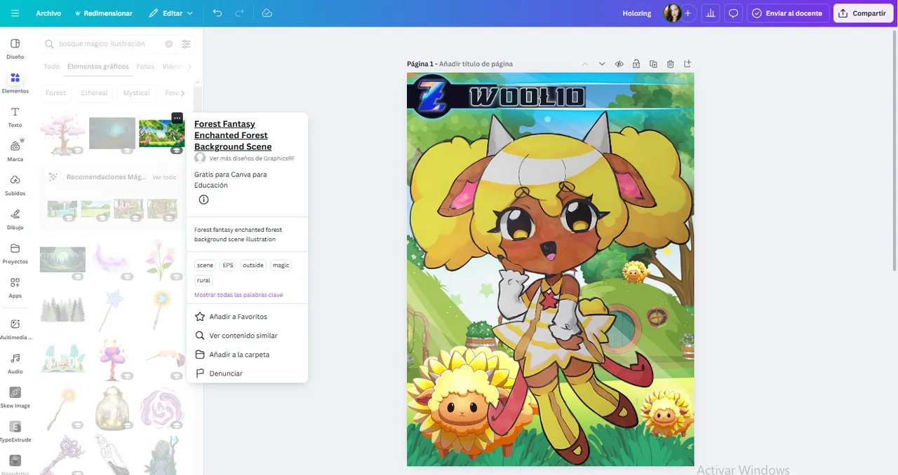The height and width of the screenshot is (475, 898).
Task: Open the Apps sidebar panel
Action: tap(15, 287)
